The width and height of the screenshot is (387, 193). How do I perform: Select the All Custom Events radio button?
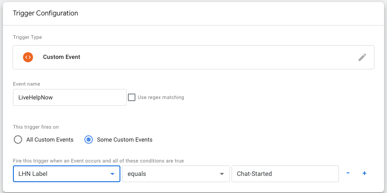(x=18, y=140)
